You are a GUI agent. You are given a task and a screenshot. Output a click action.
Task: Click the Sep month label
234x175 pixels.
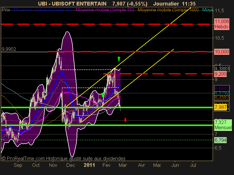click(x=18, y=165)
